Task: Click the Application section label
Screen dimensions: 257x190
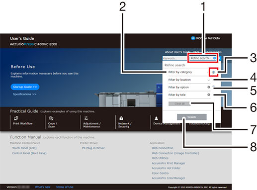Action: click(157, 143)
